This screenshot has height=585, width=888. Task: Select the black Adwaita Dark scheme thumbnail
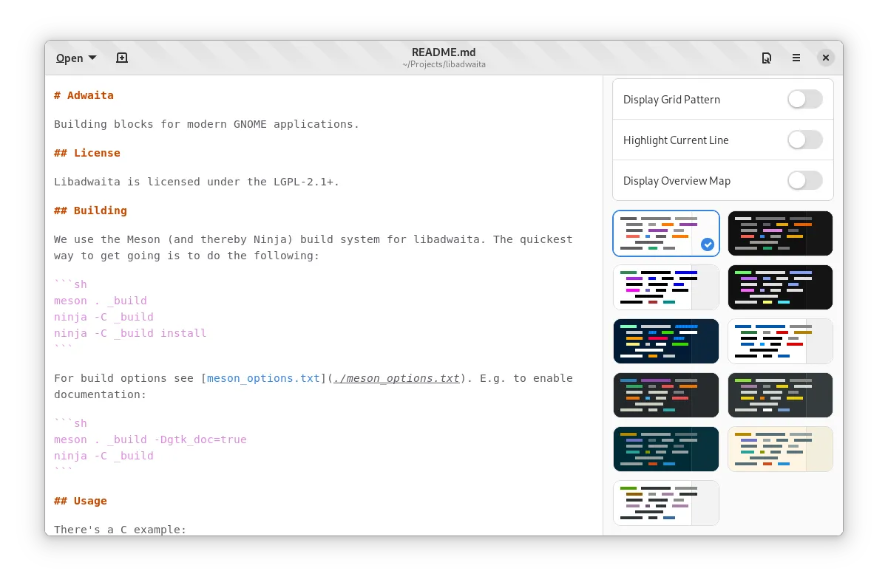point(780,233)
